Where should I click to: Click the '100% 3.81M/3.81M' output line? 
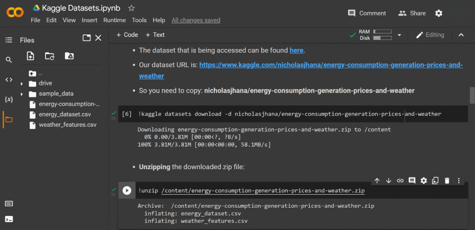point(204,145)
